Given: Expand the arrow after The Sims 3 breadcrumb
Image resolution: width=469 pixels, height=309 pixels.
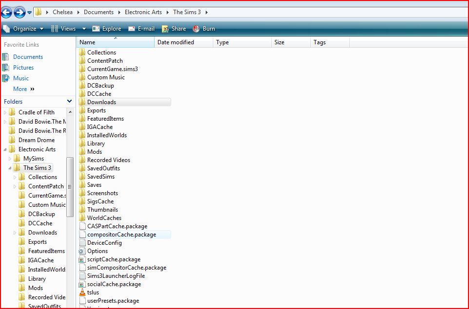Looking at the screenshot, I should click(206, 12).
